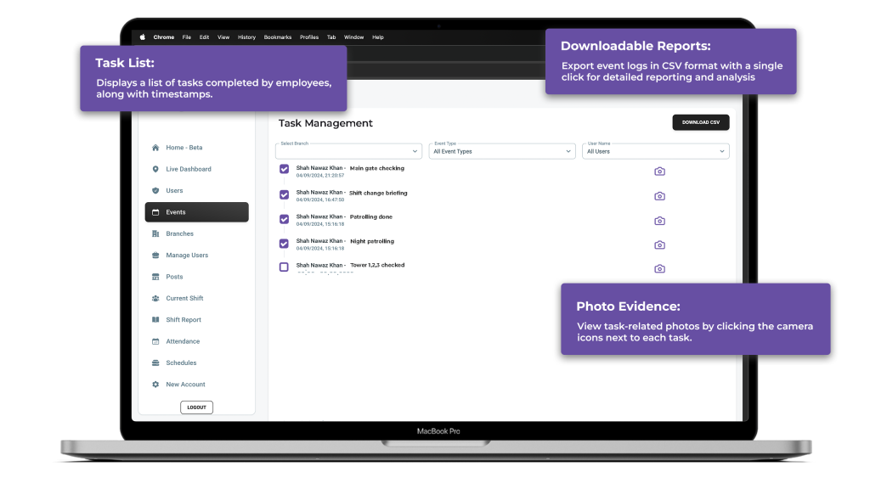Viewport: 870px width, 489px height.
Task: Click the Download CSV button
Action: pyautogui.click(x=700, y=122)
